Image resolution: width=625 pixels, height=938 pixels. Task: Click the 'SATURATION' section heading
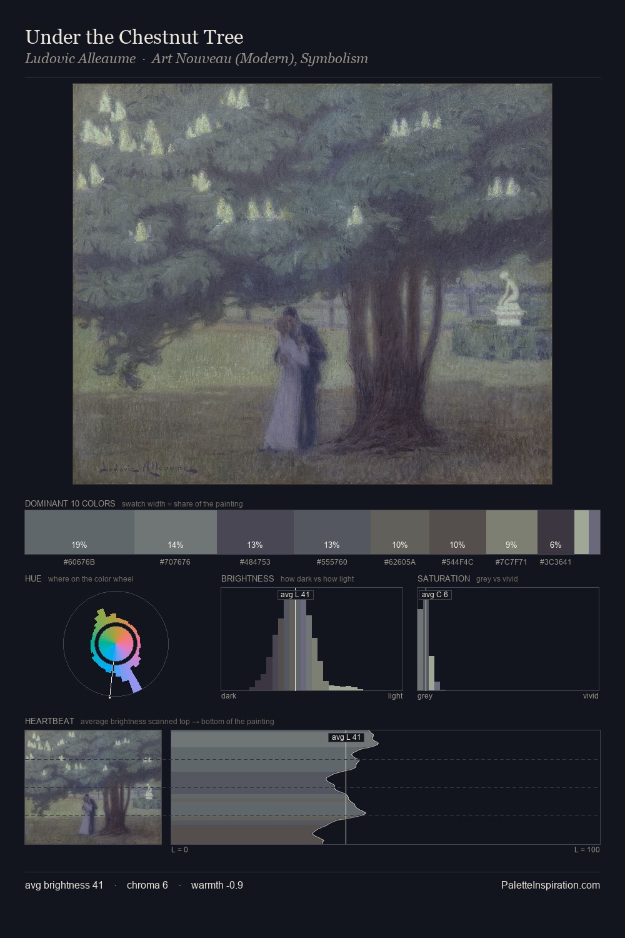point(444,578)
